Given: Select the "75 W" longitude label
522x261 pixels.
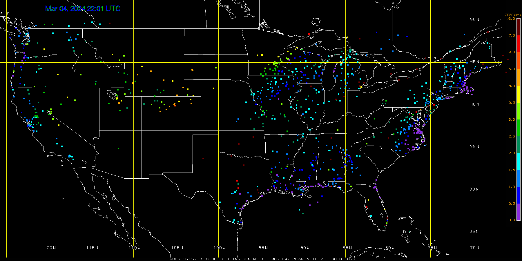Looking at the screenshot, I should click(x=432, y=248).
